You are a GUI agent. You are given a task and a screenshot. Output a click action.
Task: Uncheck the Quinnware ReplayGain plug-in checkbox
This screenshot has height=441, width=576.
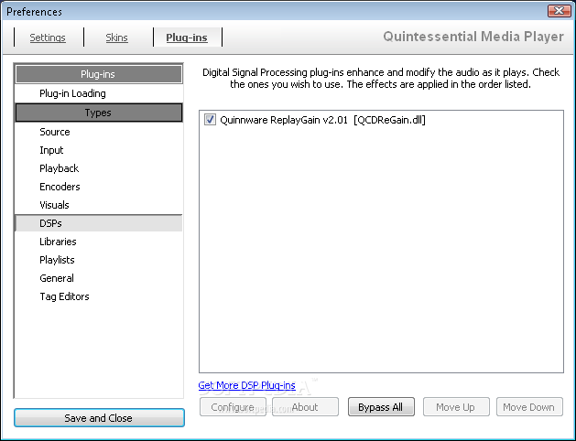210,120
